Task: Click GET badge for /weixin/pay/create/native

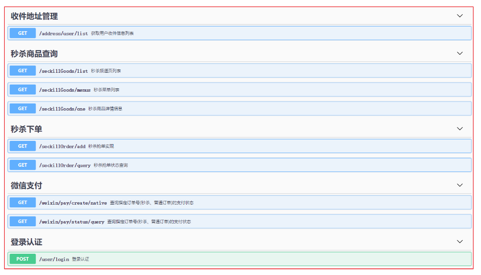Action: pos(23,202)
